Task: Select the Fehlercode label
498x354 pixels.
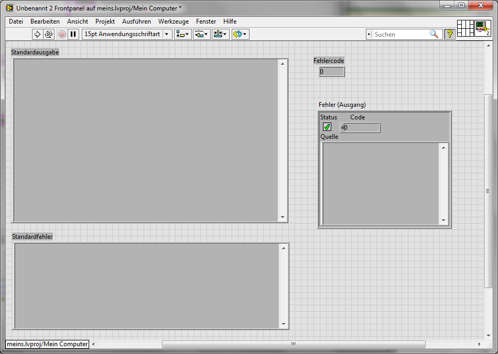Action: [329, 61]
